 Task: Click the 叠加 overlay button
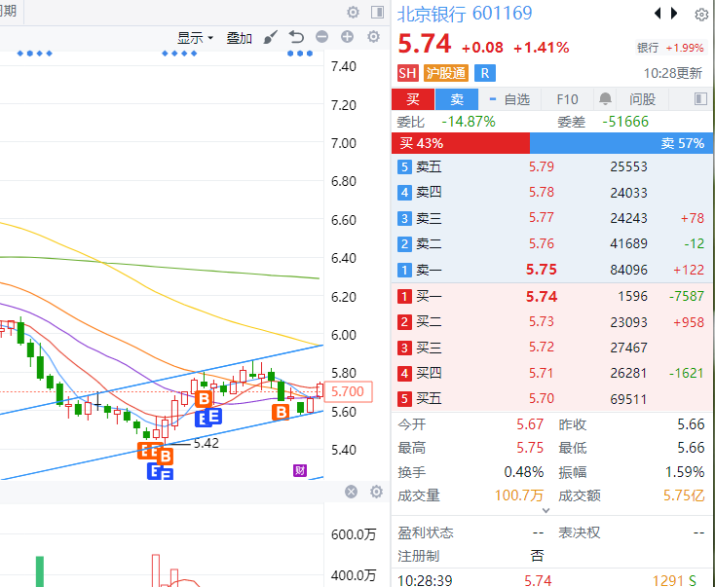[240, 38]
